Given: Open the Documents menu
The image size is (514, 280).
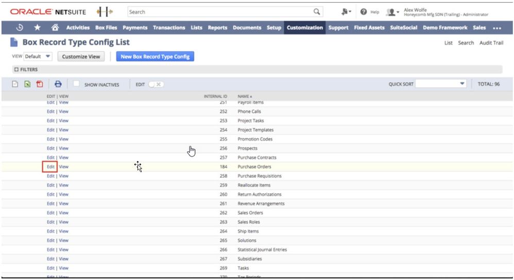Looking at the screenshot, I should [x=247, y=28].
